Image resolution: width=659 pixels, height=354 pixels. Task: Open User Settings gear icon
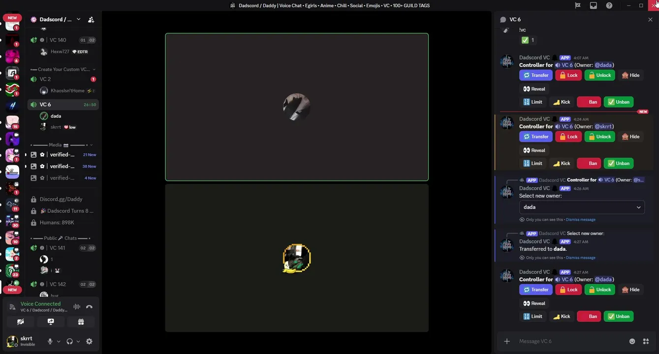[x=89, y=341]
